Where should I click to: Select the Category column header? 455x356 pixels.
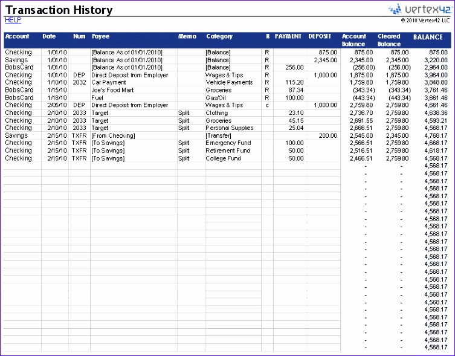tap(219, 37)
